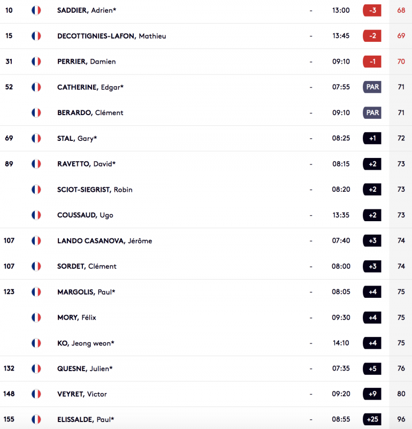The height and width of the screenshot is (429, 412).
Task: Click French flag next to SADDIER, Adrien
Action: (36, 10)
